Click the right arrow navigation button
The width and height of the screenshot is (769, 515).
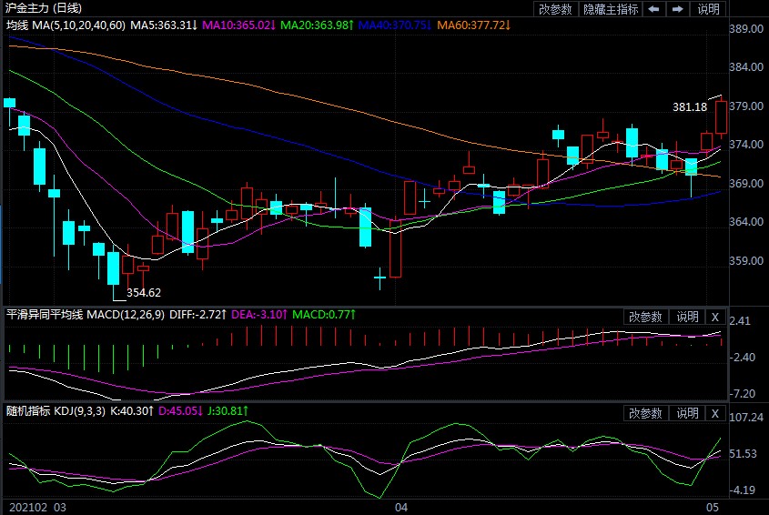[677, 9]
